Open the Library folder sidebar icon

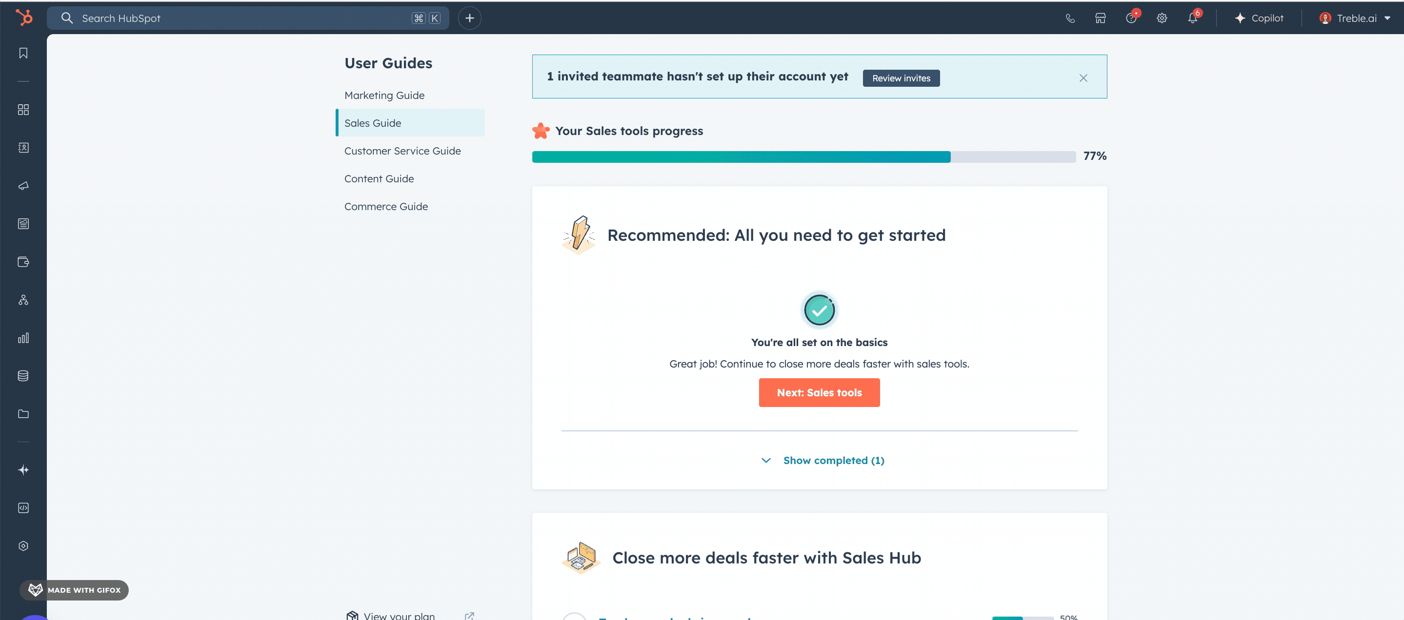23,414
